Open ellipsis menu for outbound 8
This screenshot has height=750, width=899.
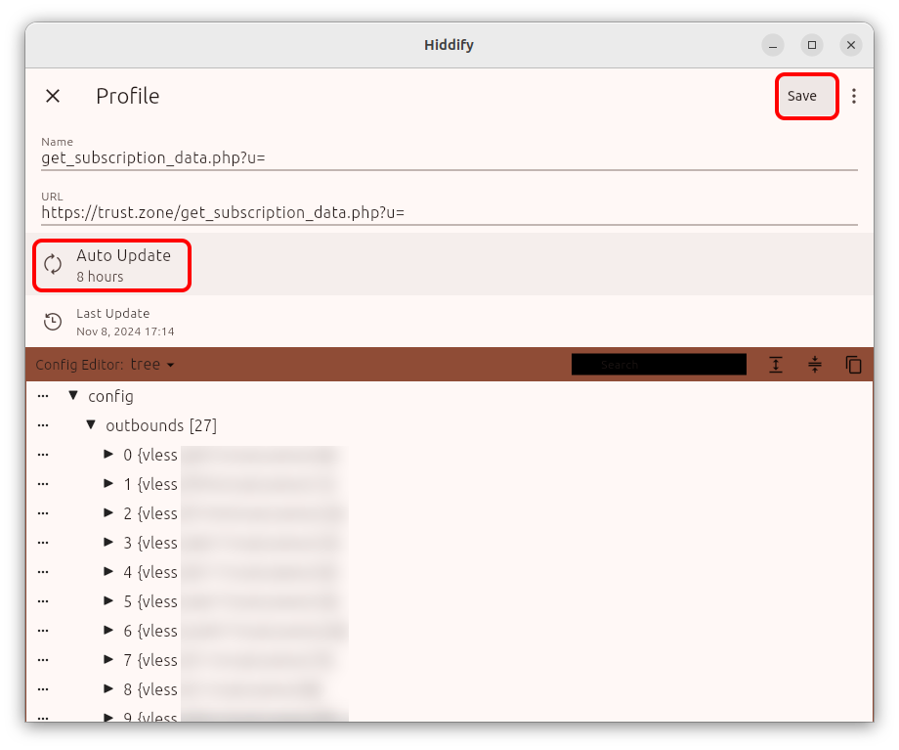43,689
